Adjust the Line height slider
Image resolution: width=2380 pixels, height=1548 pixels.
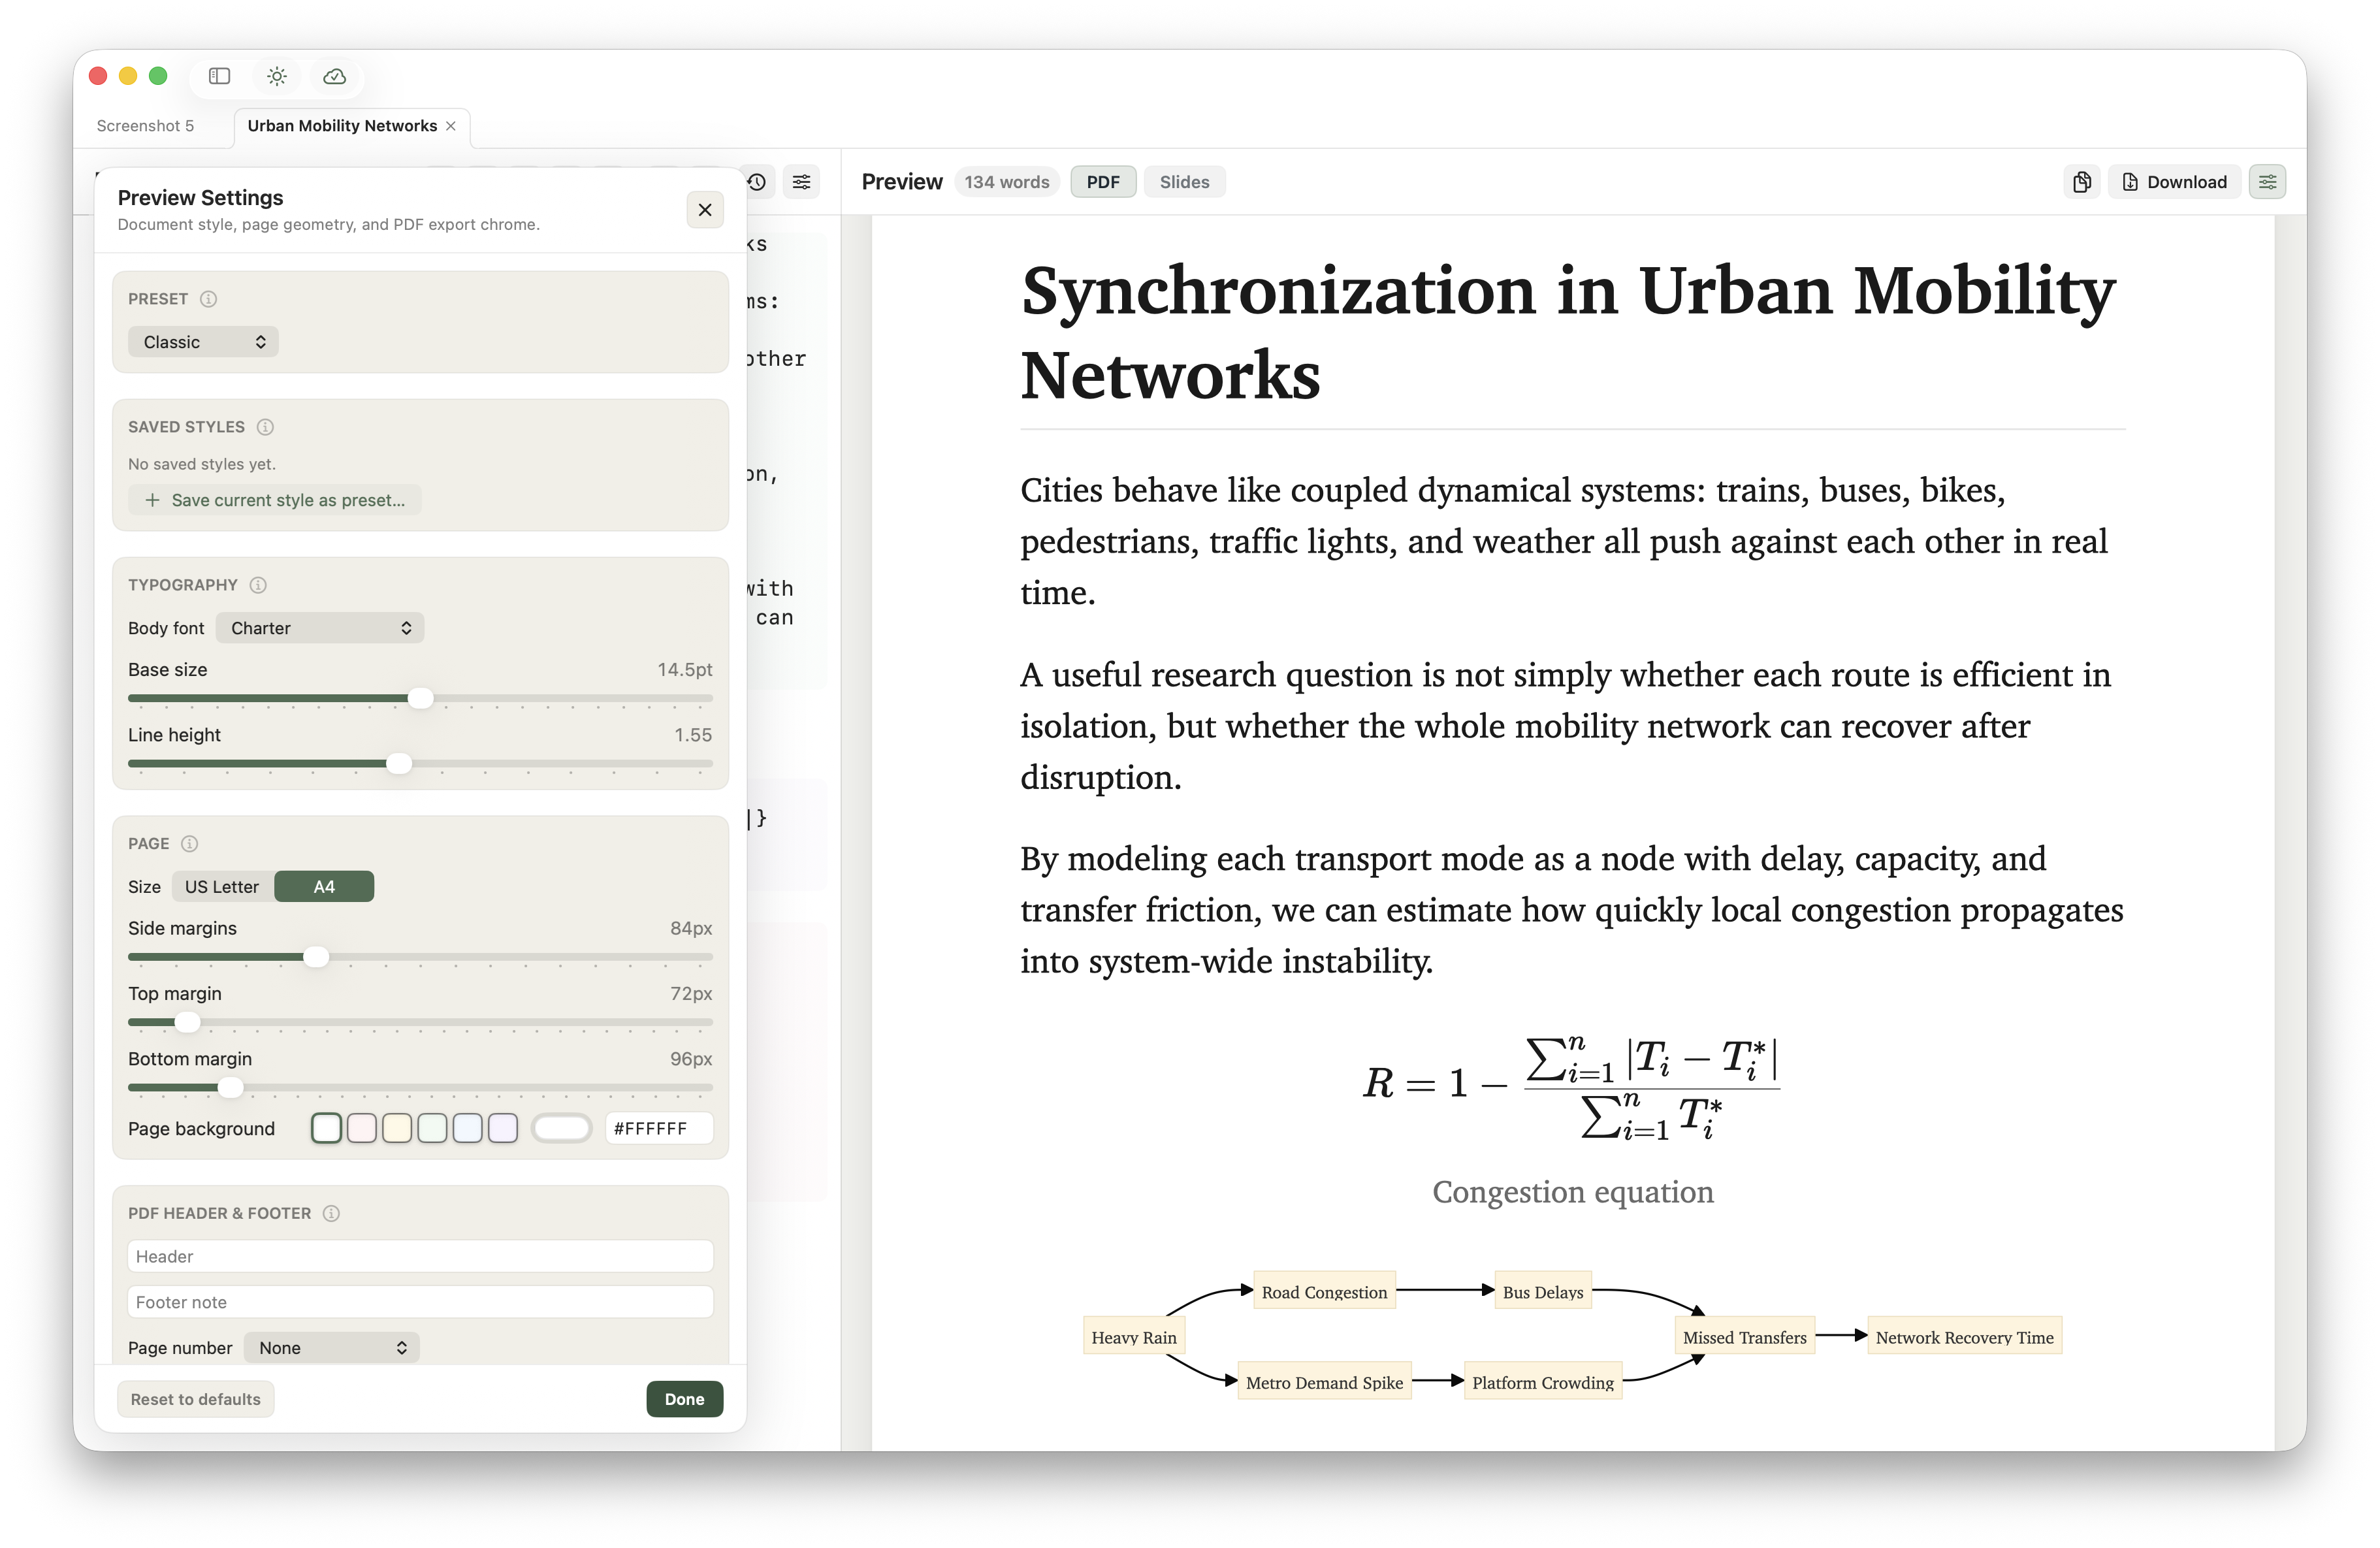point(420,764)
